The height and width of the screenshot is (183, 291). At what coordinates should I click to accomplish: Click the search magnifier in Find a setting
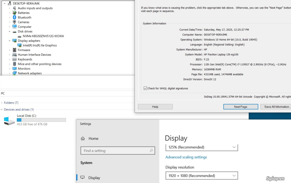click(151, 150)
